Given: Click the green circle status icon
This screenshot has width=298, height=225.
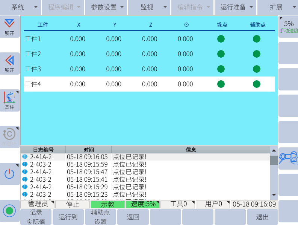Looking at the screenshot, I should click(9, 210).
